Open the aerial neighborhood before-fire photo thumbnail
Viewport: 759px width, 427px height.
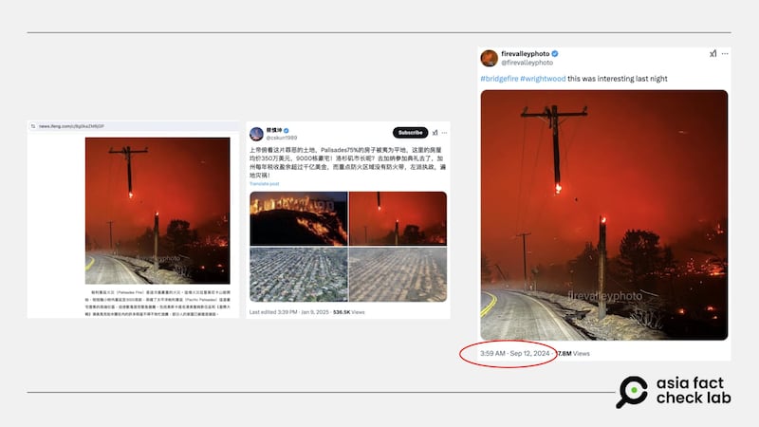(299, 274)
